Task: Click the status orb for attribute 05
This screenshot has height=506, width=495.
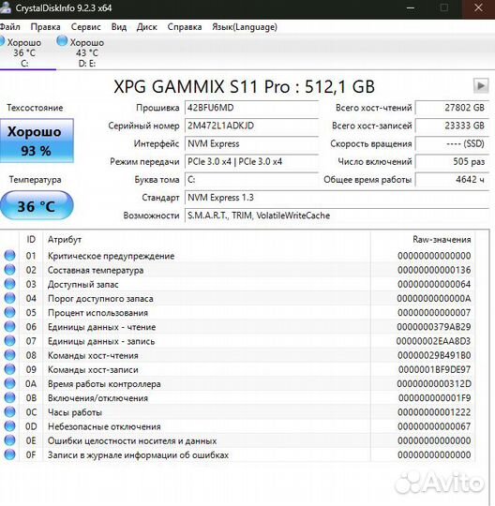Action: 9,312
